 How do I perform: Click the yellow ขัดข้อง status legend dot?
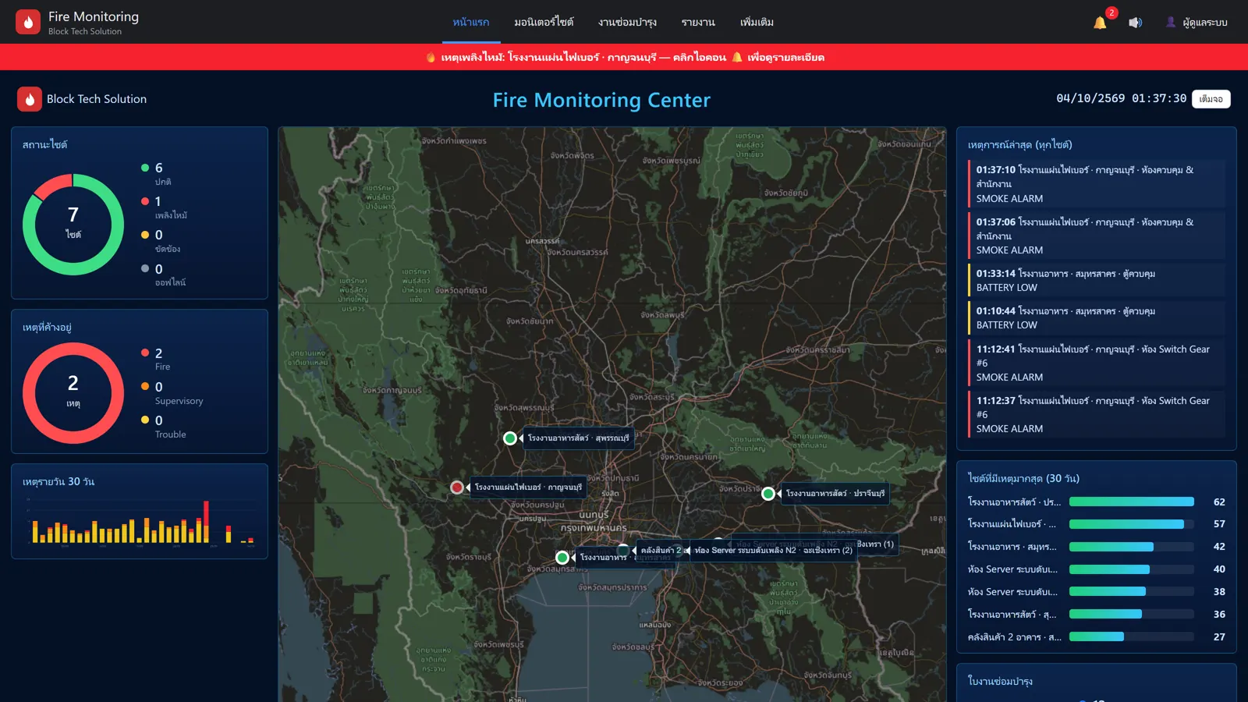[145, 235]
